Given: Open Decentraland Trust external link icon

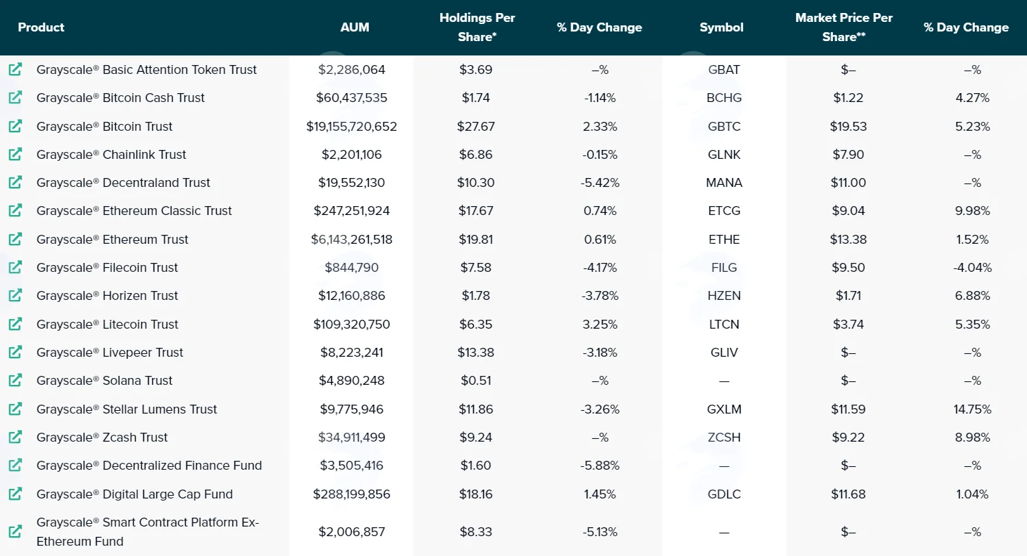Looking at the screenshot, I should pos(15,182).
